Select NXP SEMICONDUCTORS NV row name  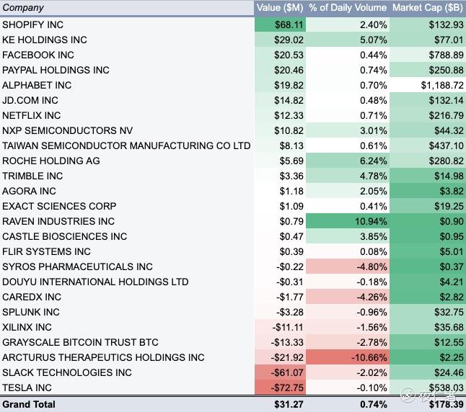[x=68, y=130]
